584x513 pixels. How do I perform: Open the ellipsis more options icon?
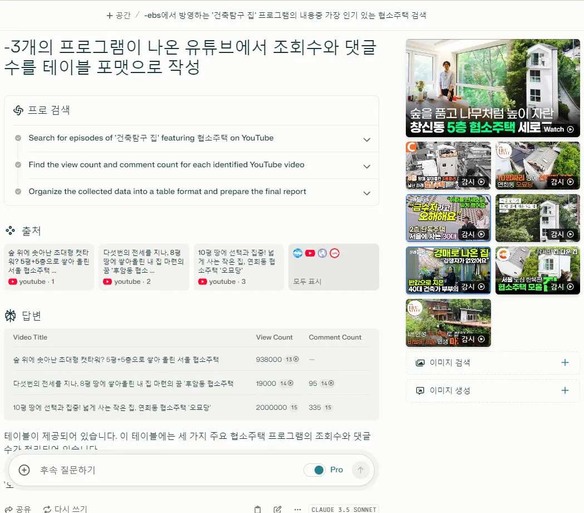[297, 509]
